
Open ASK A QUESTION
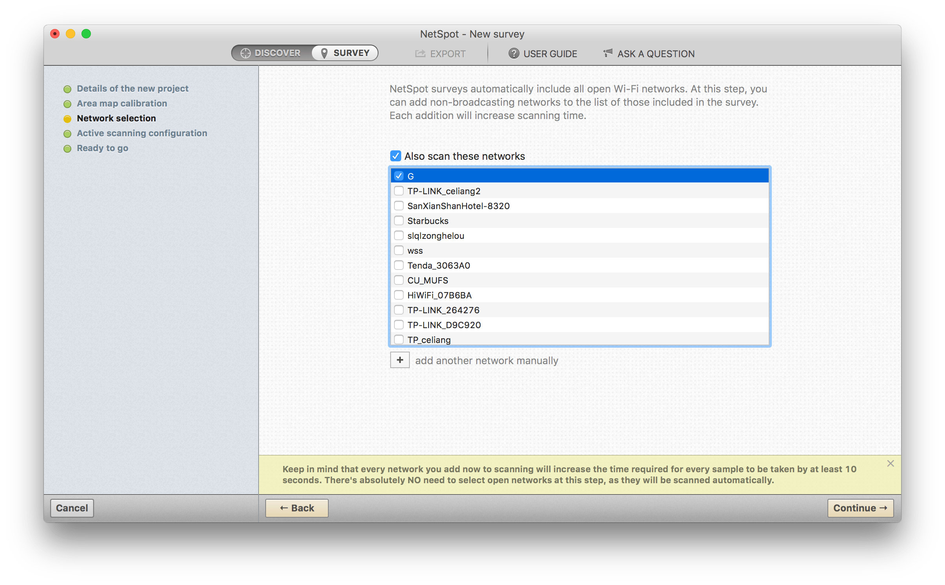coord(649,54)
